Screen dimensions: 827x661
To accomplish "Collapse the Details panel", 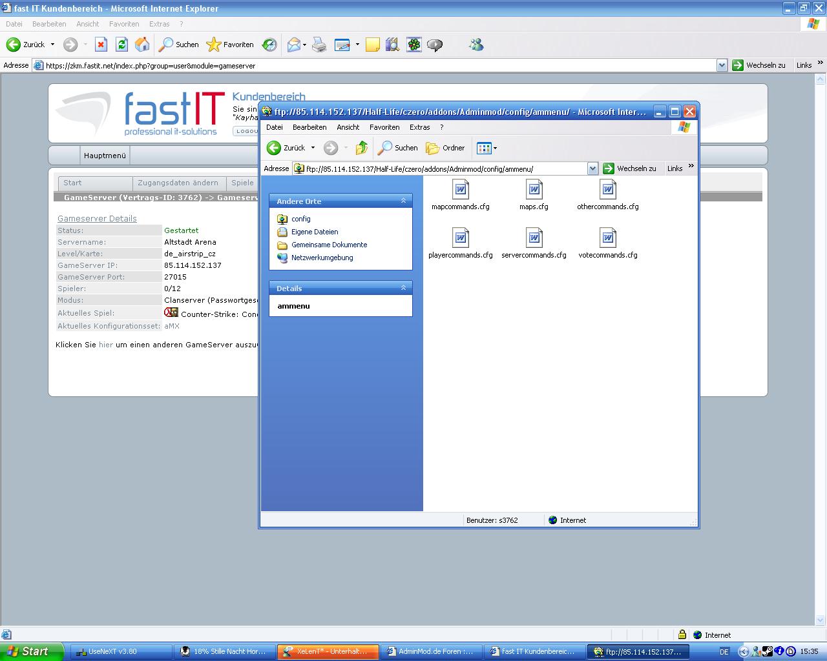I will pyautogui.click(x=403, y=288).
